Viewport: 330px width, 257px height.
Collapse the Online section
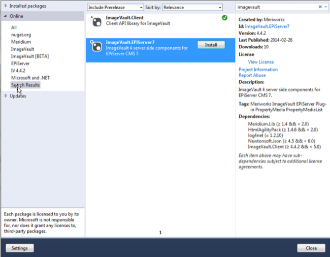pos(6,16)
